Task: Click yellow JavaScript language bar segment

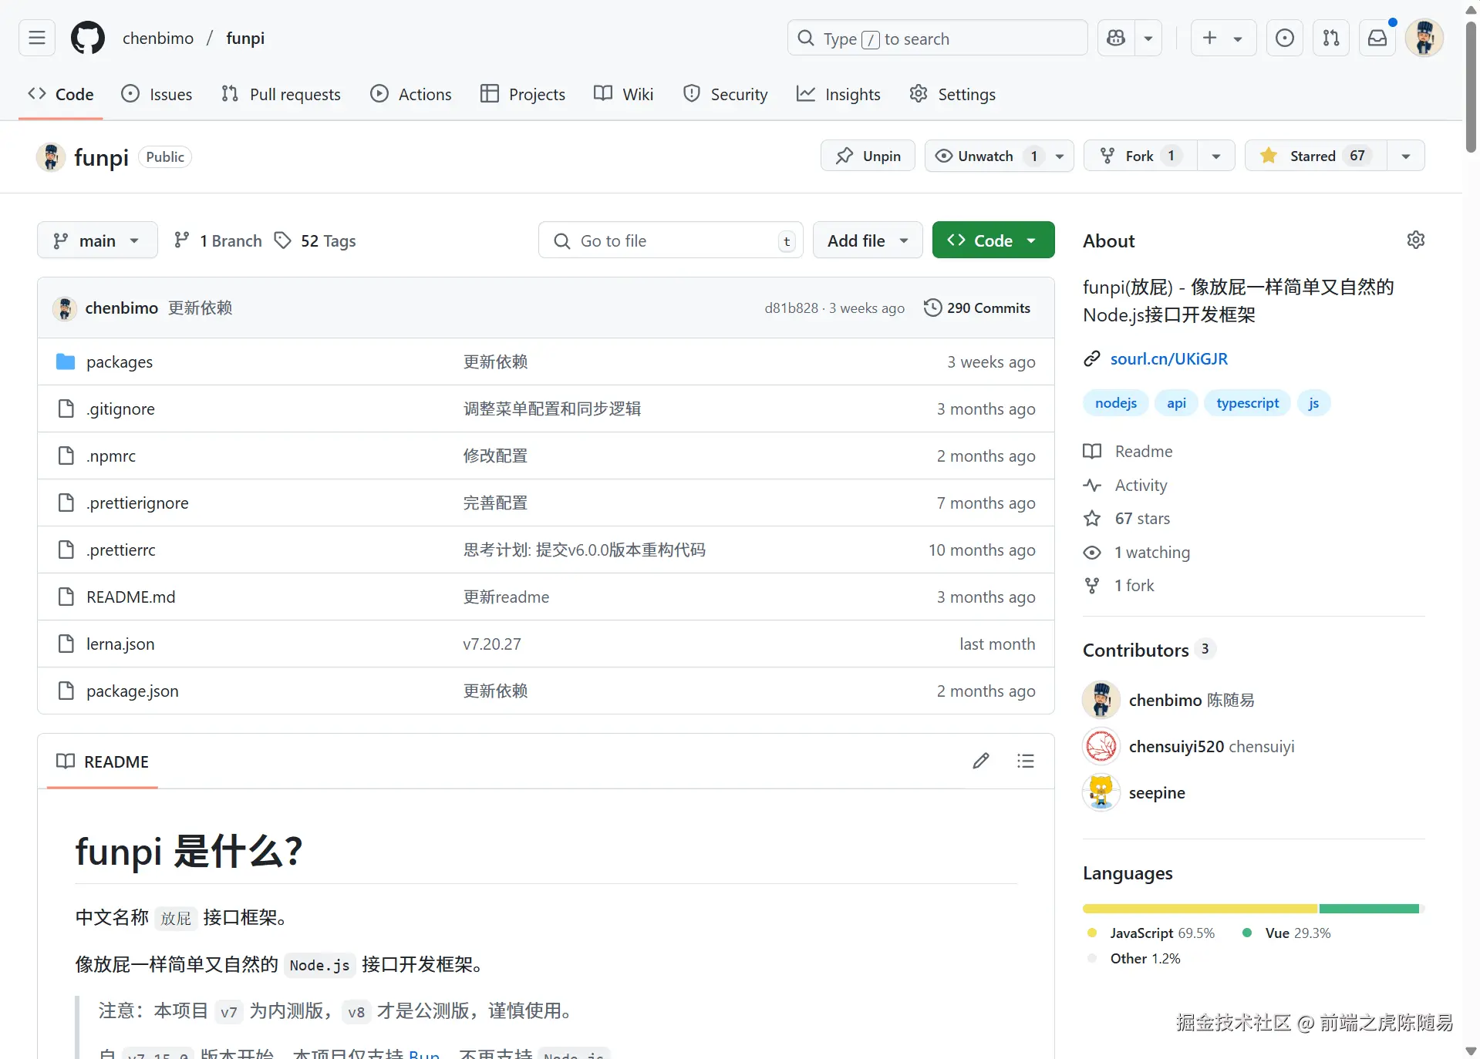Action: tap(1200, 909)
